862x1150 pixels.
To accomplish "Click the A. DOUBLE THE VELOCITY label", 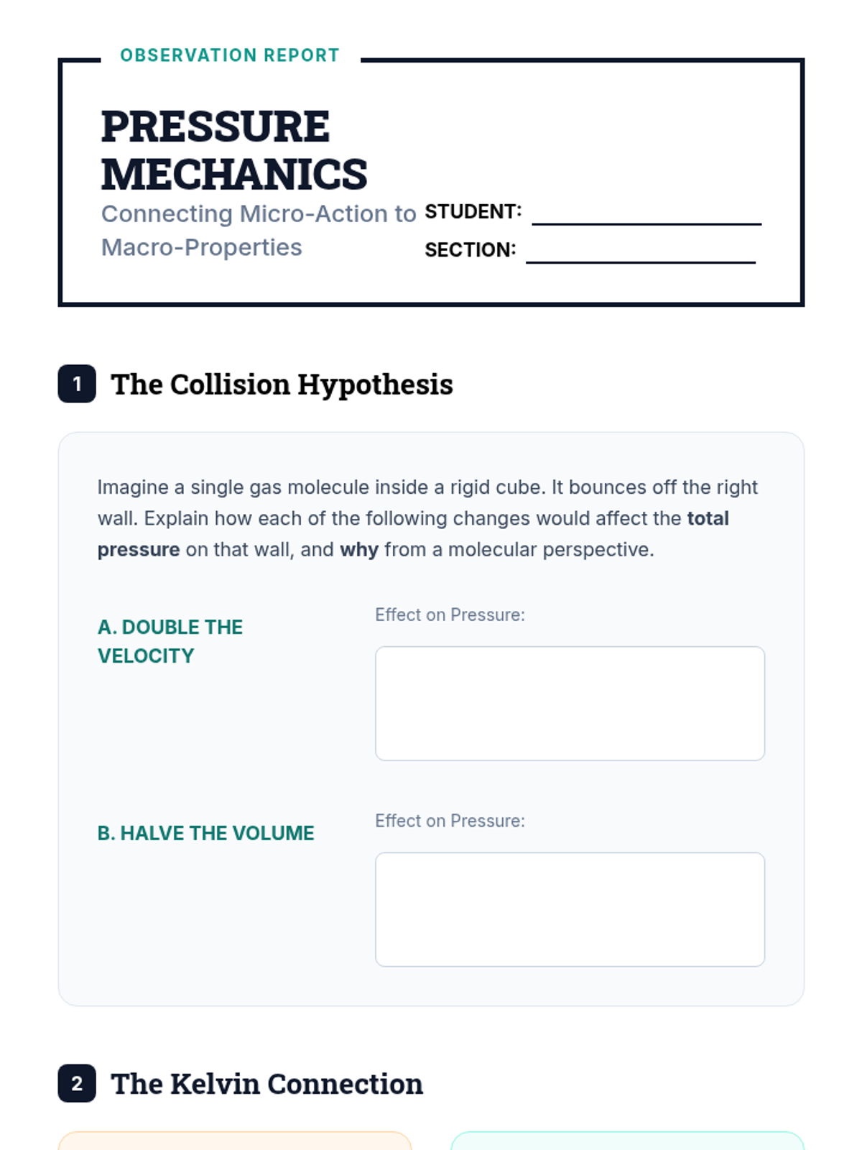I will pos(170,641).
